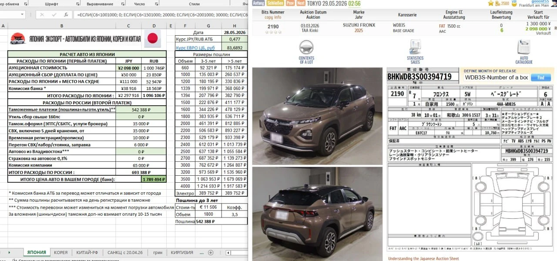Viewport: 557px width, 261px height.
Task: Select the Стоим-ть value € 11 506
Action: tap(208, 207)
